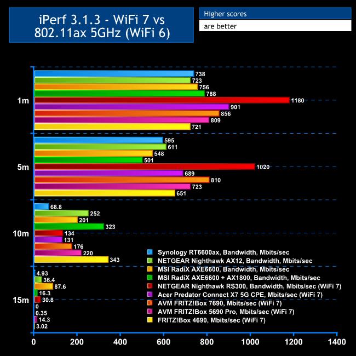This screenshot has height=356, width=356.
Task: Click legend text 'AVM FRITZ!Box 5690 Pro'
Action: (198, 312)
